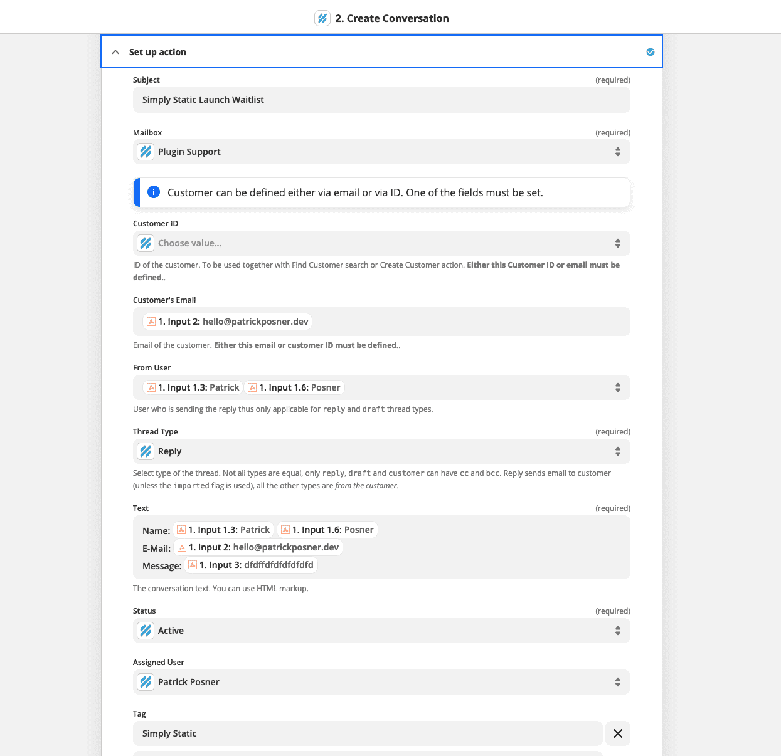Viewport: 781px width, 756px height.
Task: Select Input 1.3 Patrick pill in Text Name line
Action: click(x=224, y=530)
